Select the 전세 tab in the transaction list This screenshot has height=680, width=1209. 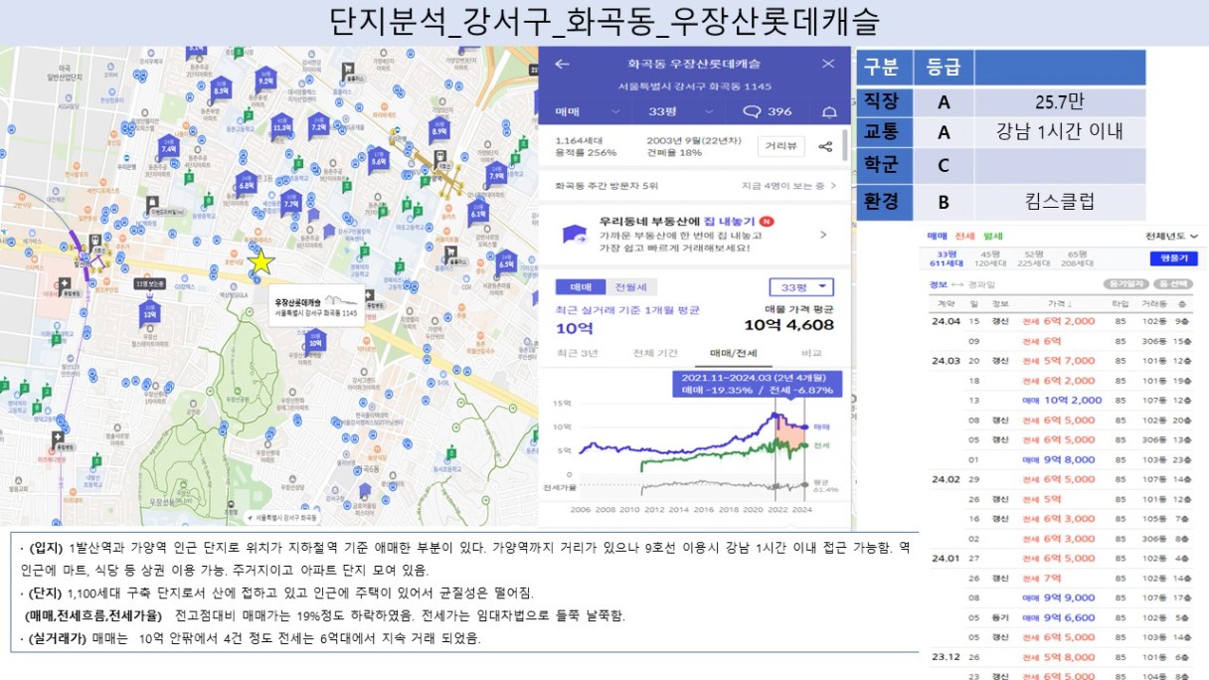[964, 237]
